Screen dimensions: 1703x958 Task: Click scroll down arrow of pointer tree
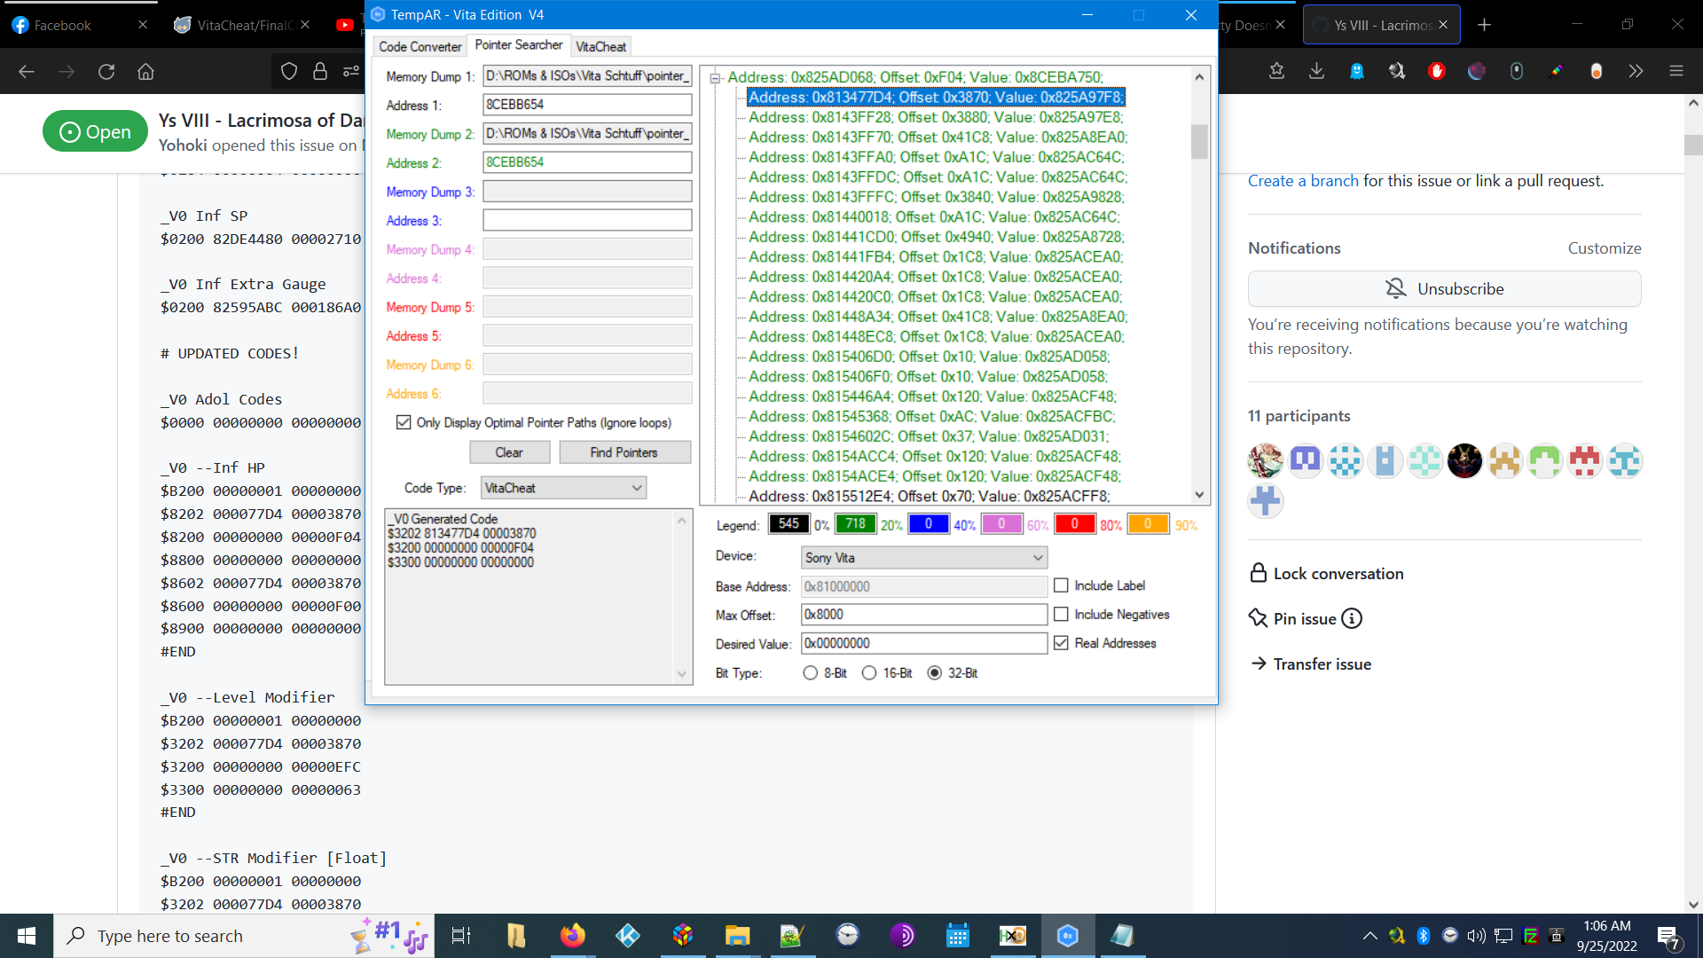(x=1199, y=495)
